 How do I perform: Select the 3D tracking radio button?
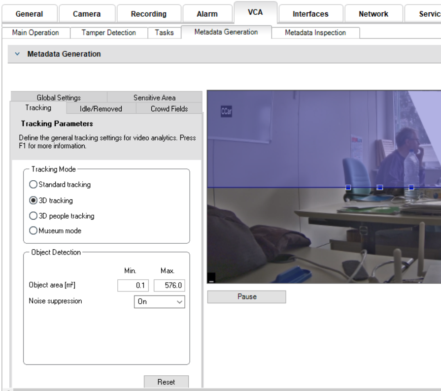coord(34,200)
